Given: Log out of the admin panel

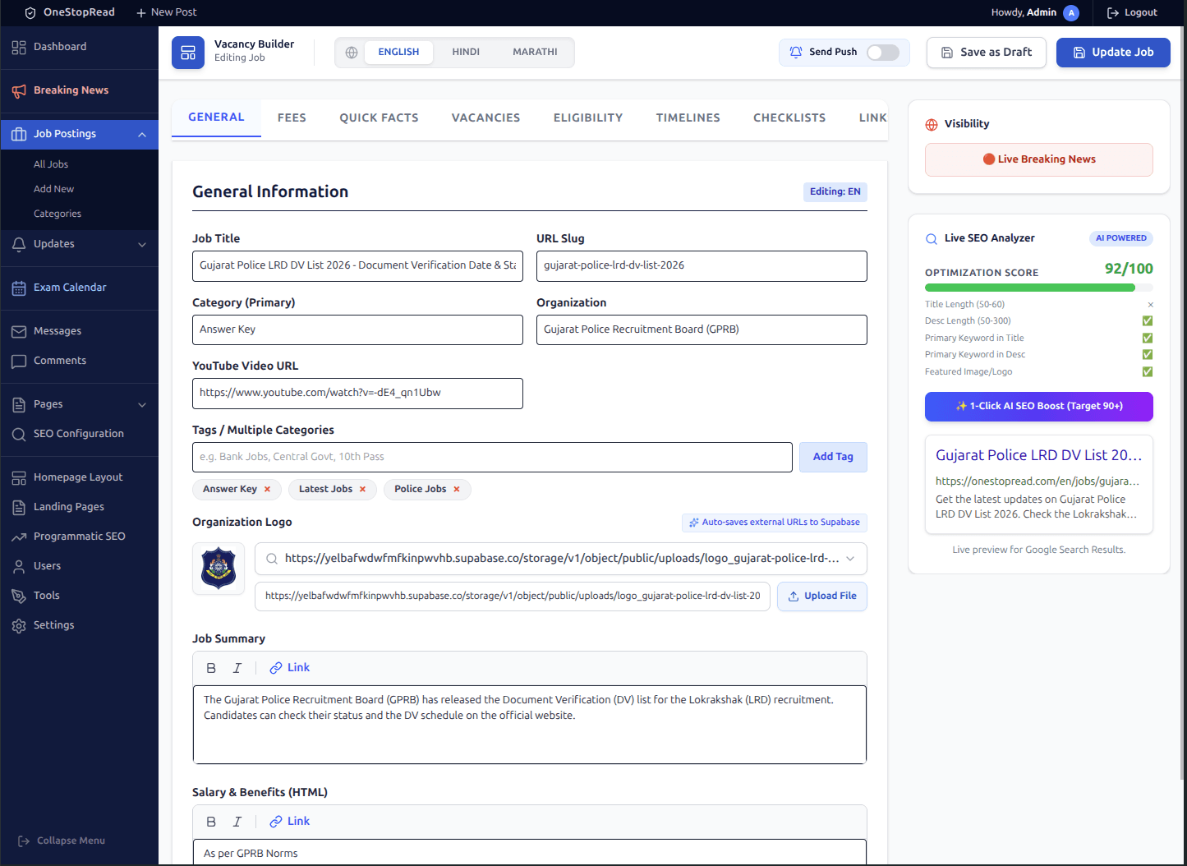Looking at the screenshot, I should 1132,13.
